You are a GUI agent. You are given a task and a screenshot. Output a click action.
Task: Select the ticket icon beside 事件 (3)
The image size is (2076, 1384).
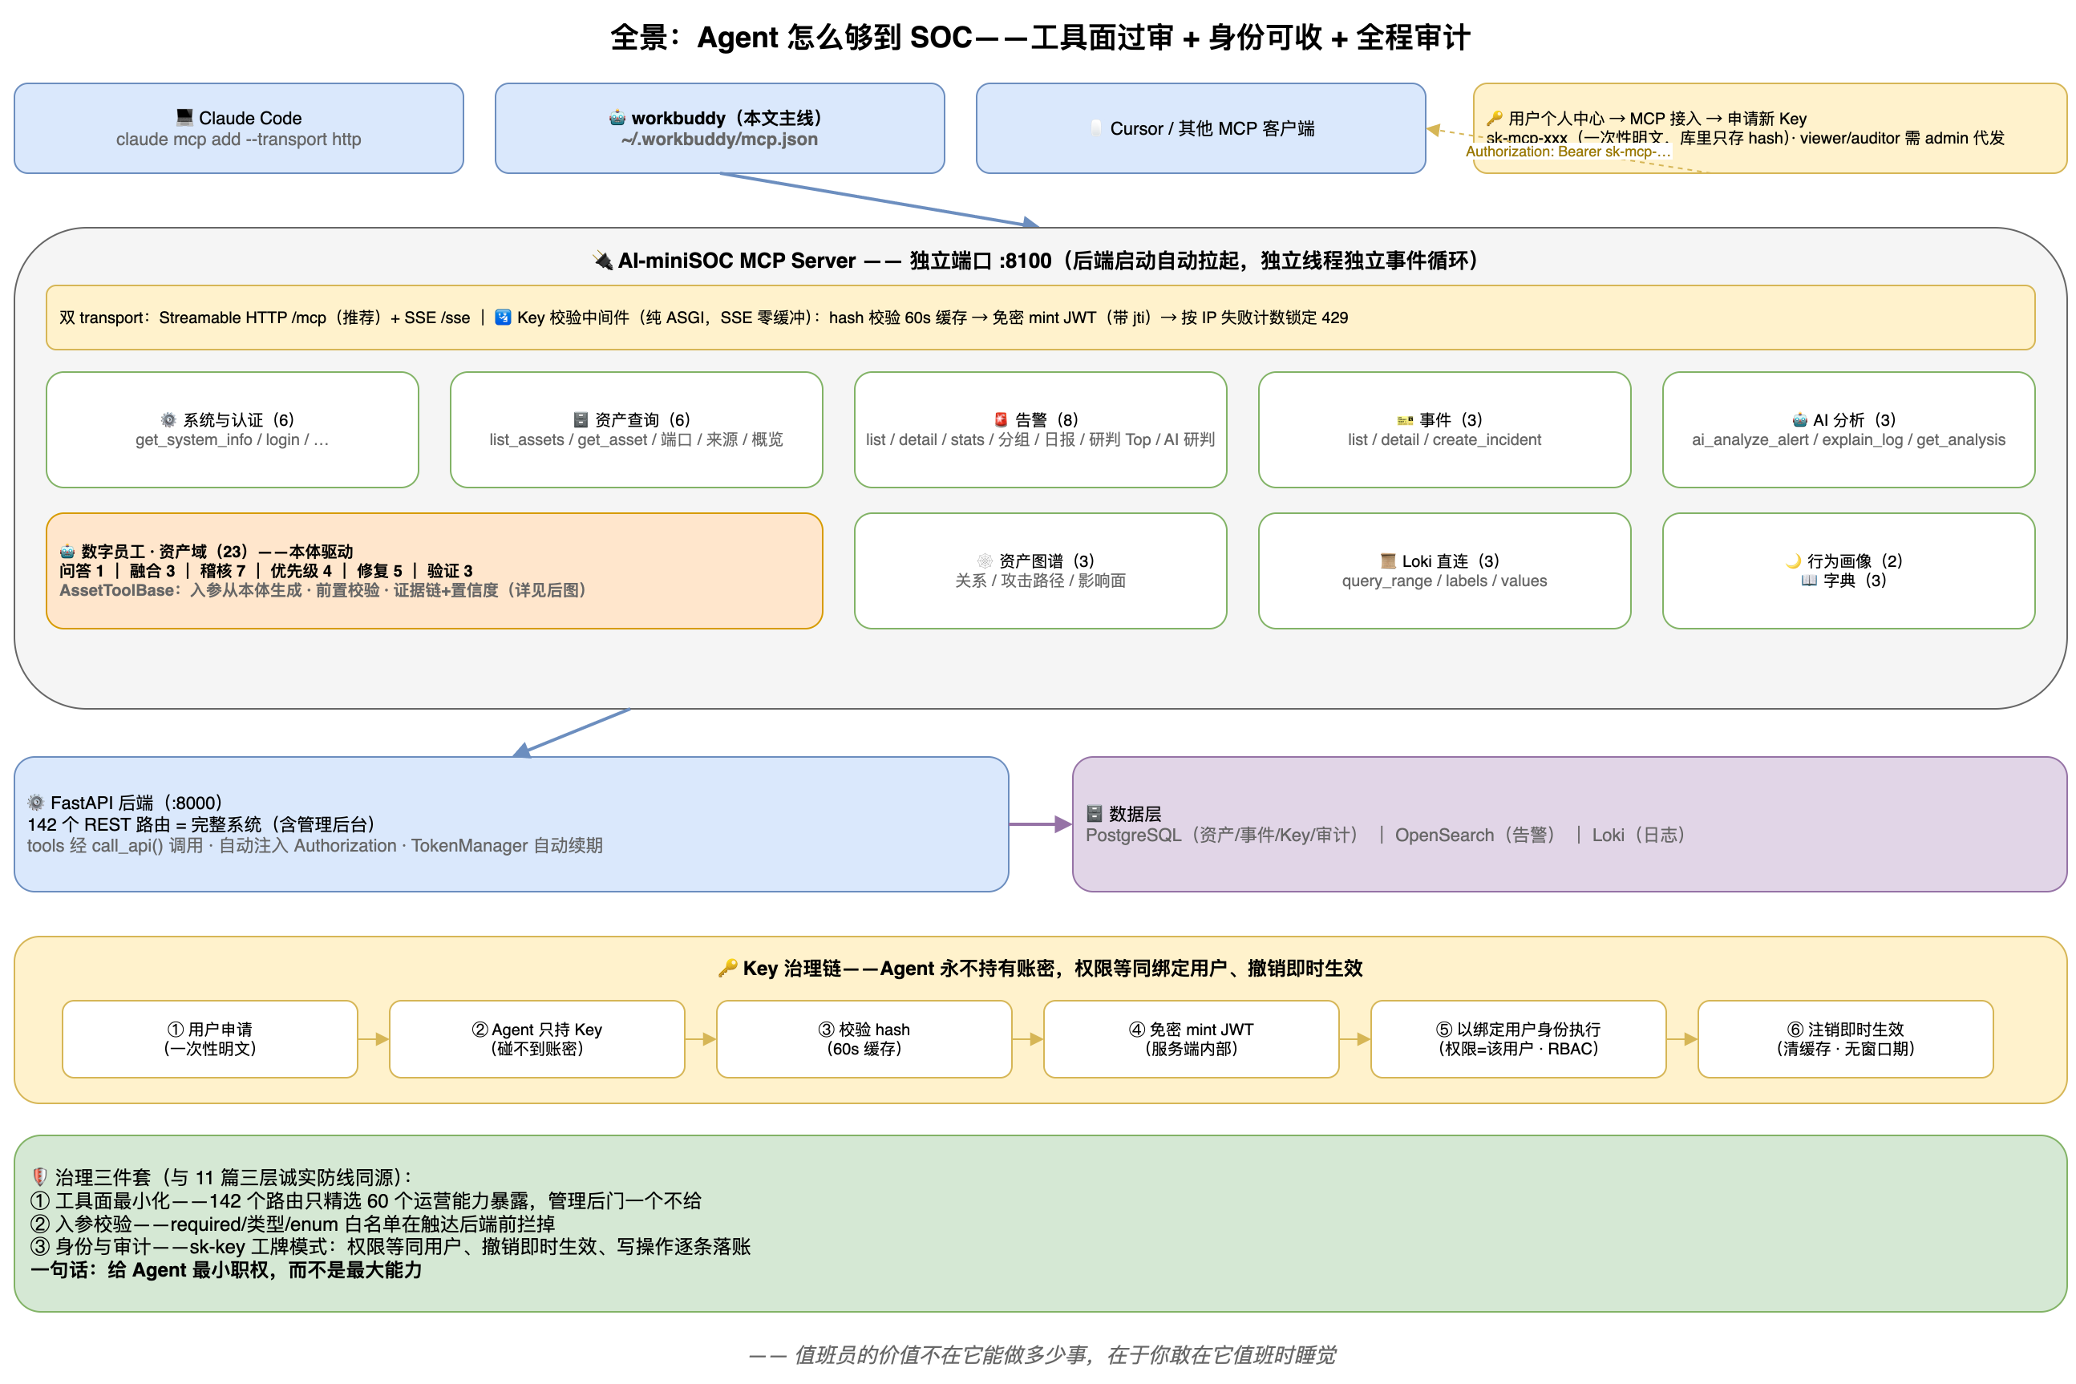(x=1404, y=420)
